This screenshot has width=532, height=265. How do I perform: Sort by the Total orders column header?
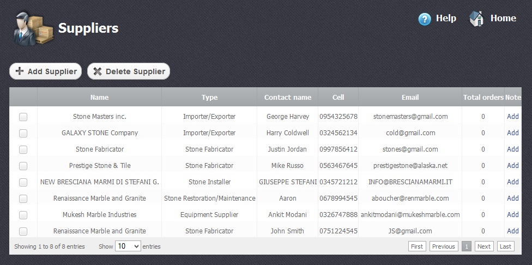click(483, 98)
